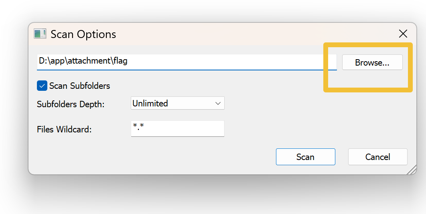Viewport: 426px width, 214px height.
Task: Click the Scan Options window icon
Action: pyautogui.click(x=40, y=34)
